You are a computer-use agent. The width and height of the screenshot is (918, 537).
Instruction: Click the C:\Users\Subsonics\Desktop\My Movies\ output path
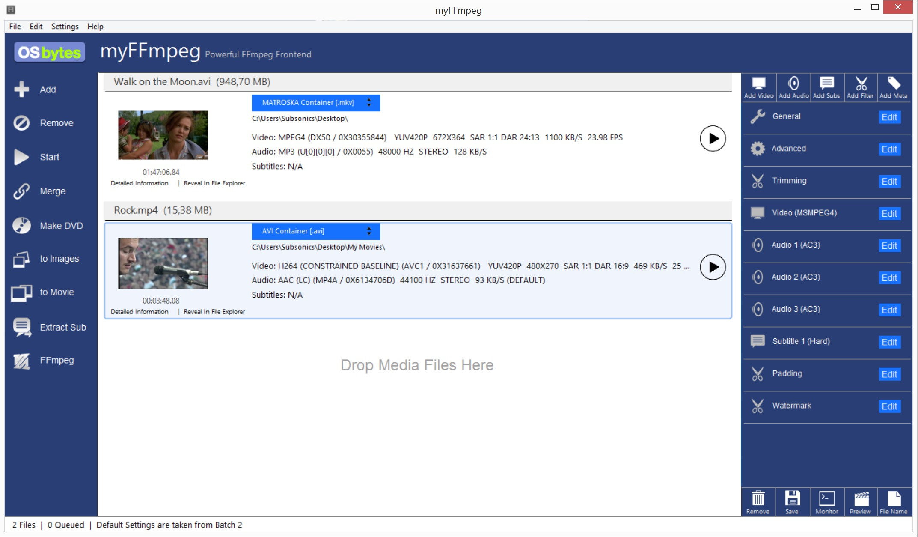[318, 247]
